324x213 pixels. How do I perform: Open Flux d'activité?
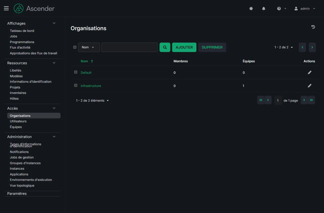pos(20,48)
